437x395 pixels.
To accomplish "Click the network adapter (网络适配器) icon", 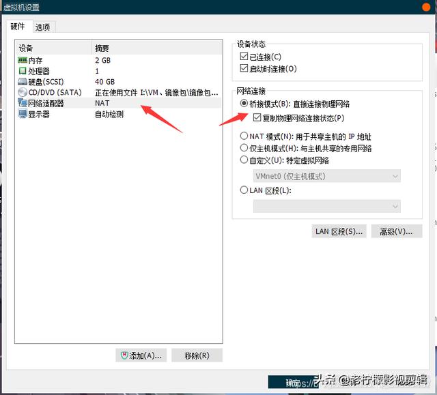I will [23, 103].
